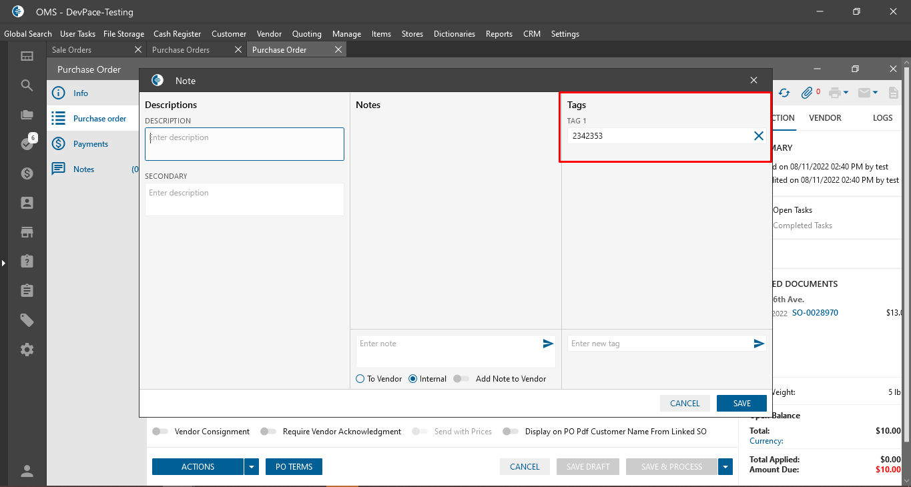The width and height of the screenshot is (911, 487).
Task: Remove tag 2342353 with the X icon
Action: click(x=759, y=135)
